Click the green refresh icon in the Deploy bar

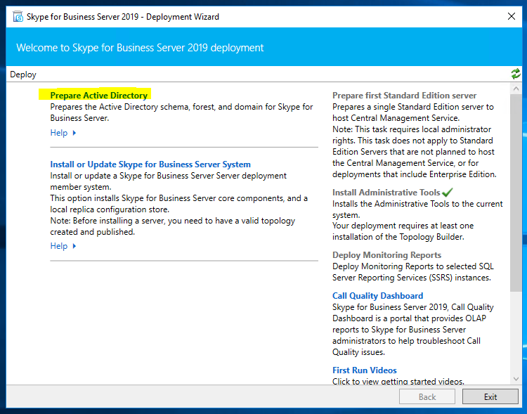(516, 74)
